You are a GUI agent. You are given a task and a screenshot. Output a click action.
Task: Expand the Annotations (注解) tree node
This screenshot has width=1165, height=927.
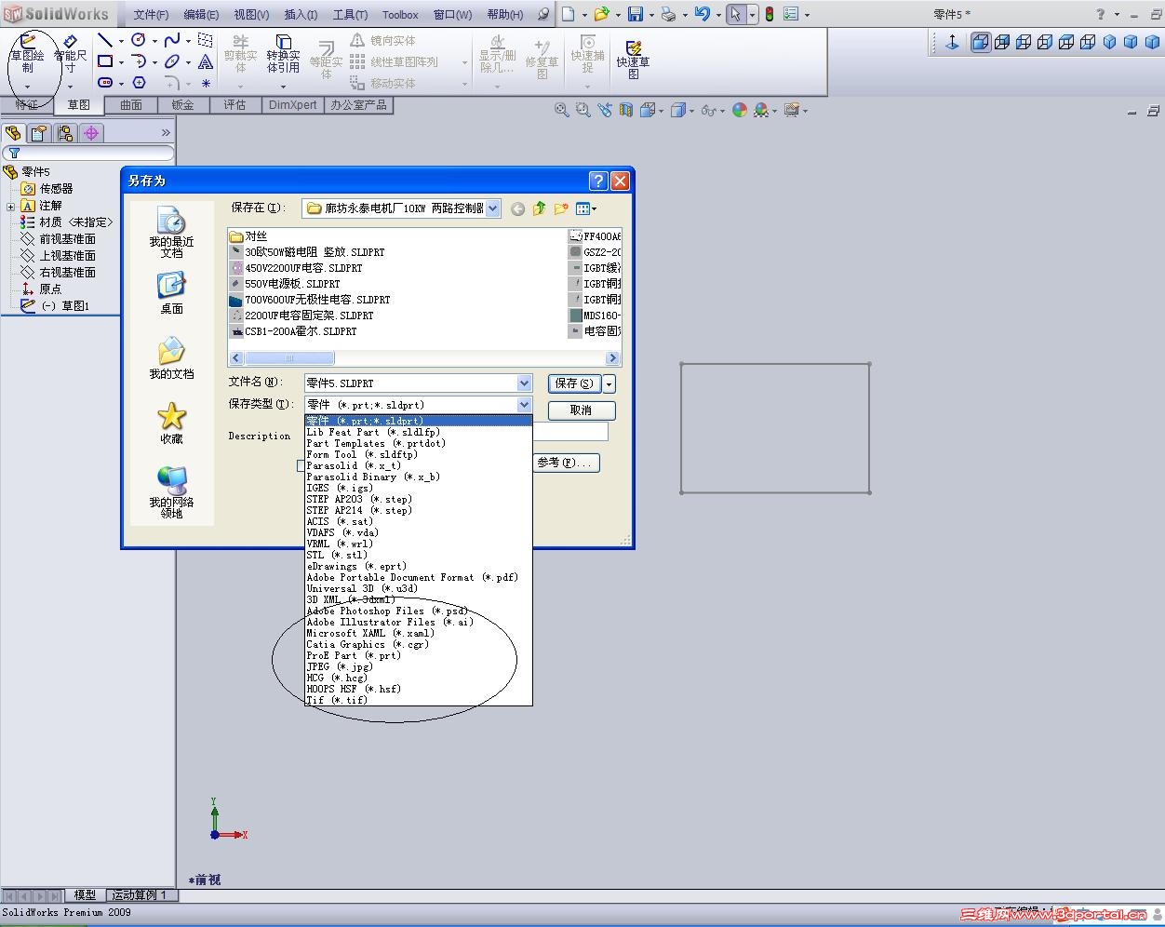point(10,206)
